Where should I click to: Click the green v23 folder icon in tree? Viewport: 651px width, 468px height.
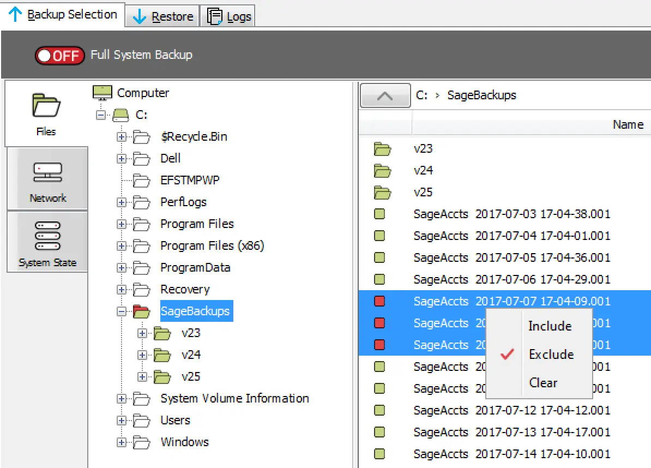162,333
